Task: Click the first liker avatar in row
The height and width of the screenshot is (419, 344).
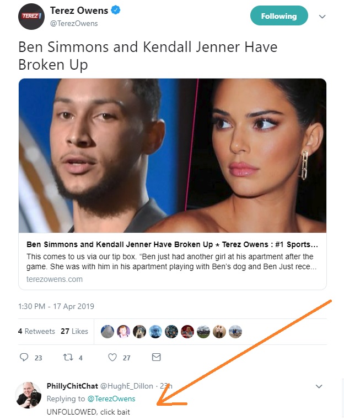Action: pyautogui.click(x=108, y=331)
